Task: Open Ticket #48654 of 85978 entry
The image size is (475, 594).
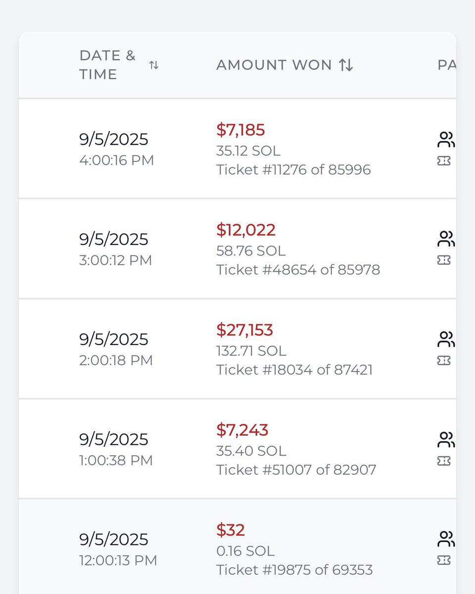Action: (x=298, y=270)
